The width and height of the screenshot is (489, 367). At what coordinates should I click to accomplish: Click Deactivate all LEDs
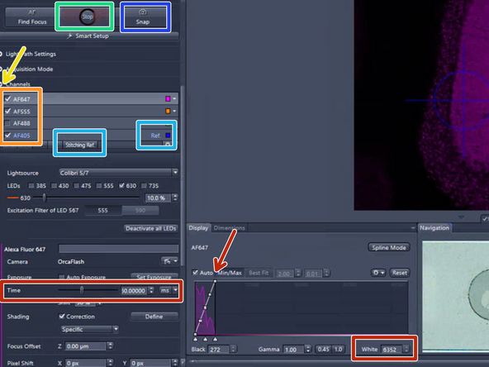(x=151, y=228)
